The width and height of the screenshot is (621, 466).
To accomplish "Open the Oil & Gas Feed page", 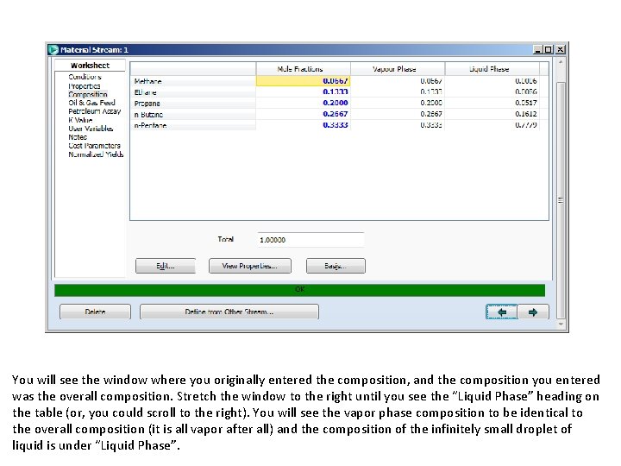I will click(x=91, y=103).
